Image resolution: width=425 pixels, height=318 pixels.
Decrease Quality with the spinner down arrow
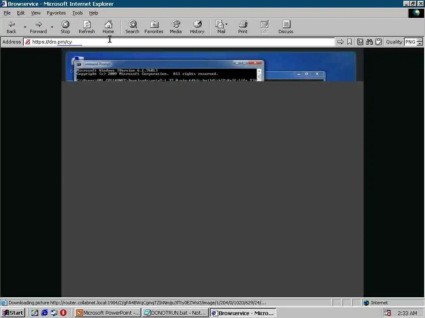pyautogui.click(x=420, y=44)
